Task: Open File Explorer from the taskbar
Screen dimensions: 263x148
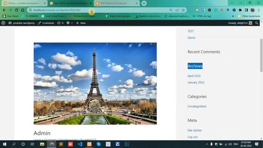Action: (42, 144)
